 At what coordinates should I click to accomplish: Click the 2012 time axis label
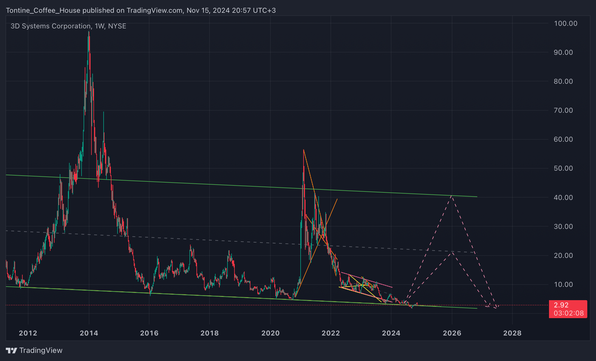pyautogui.click(x=28, y=333)
